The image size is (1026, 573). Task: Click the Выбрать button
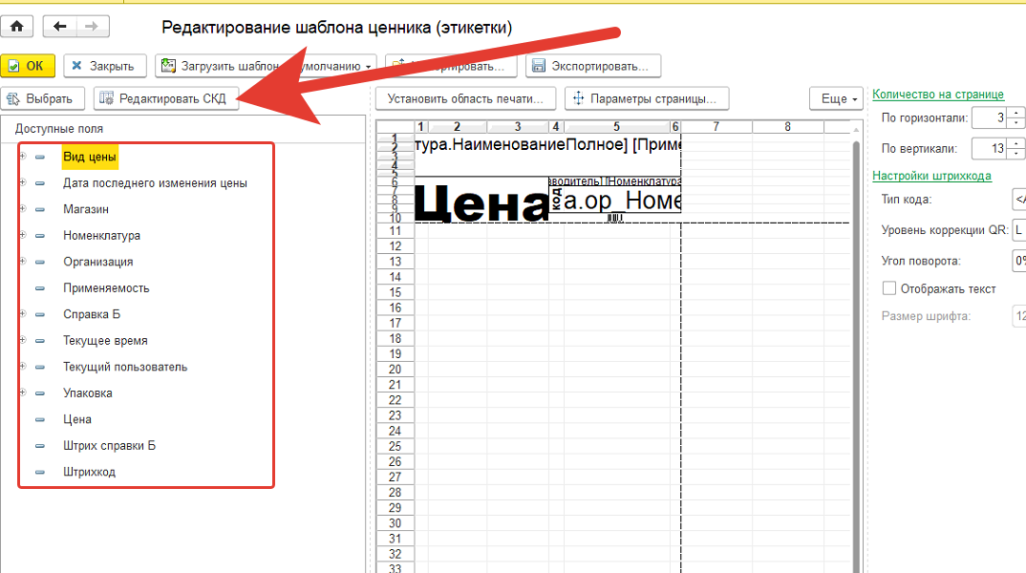coord(43,98)
